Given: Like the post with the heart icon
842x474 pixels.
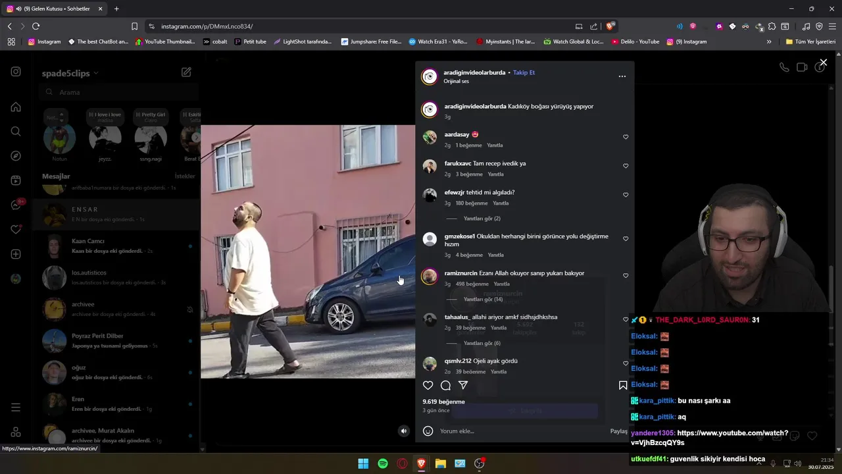Looking at the screenshot, I should pos(428,385).
